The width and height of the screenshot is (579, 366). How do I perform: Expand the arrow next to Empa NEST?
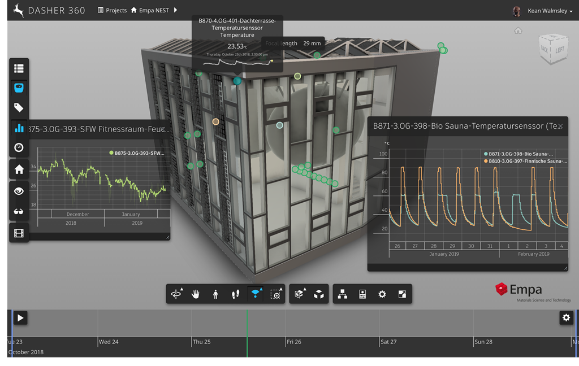click(x=176, y=10)
